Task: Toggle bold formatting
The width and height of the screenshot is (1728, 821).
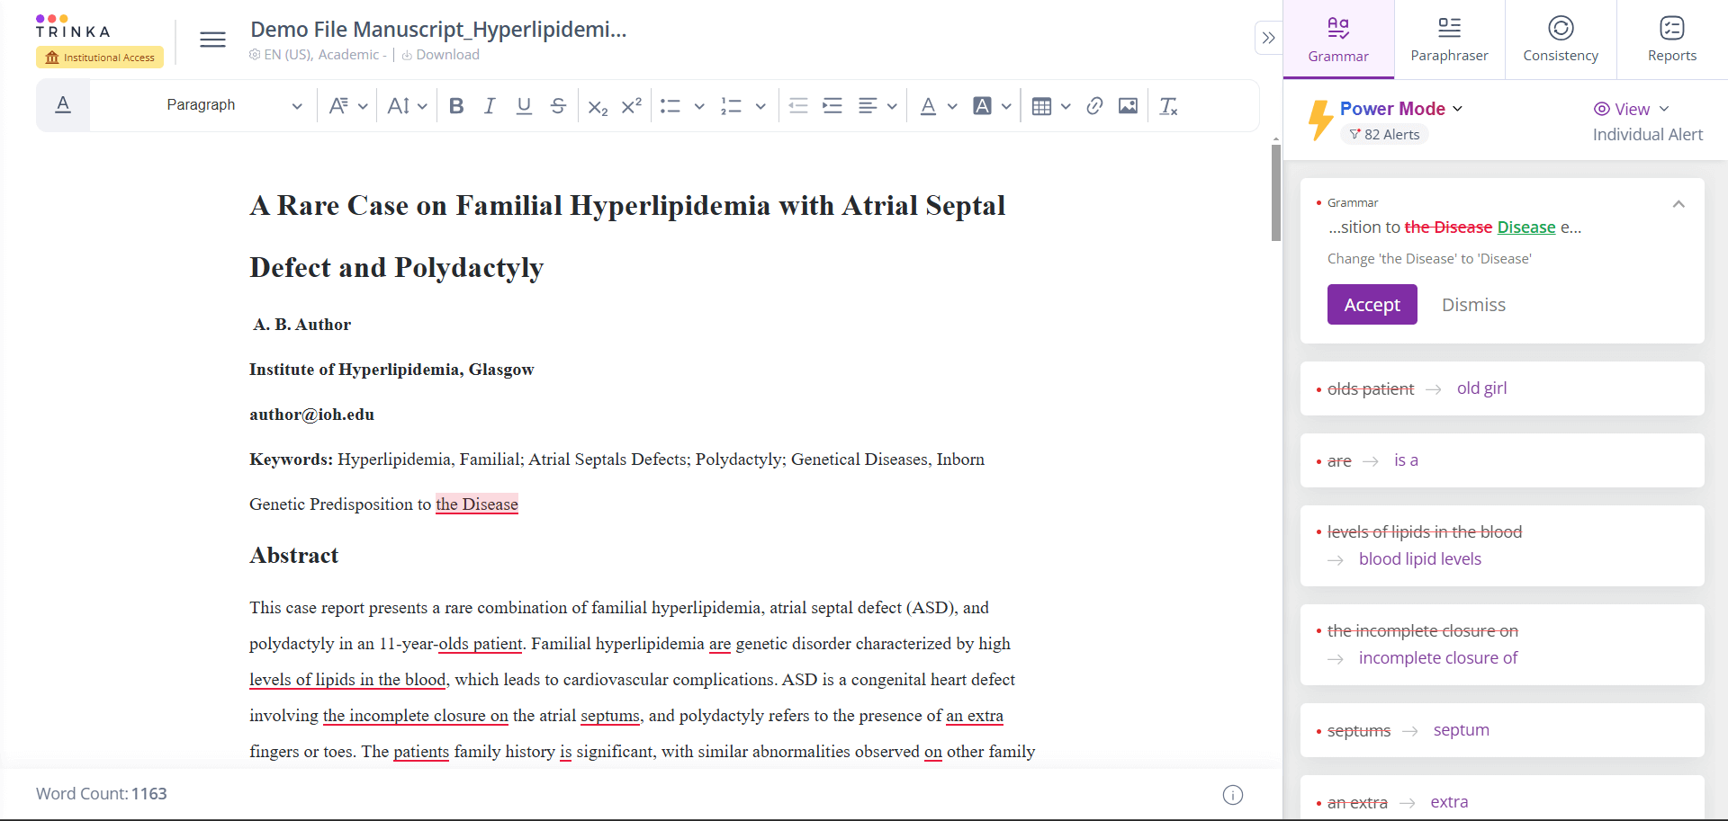Action: click(456, 106)
